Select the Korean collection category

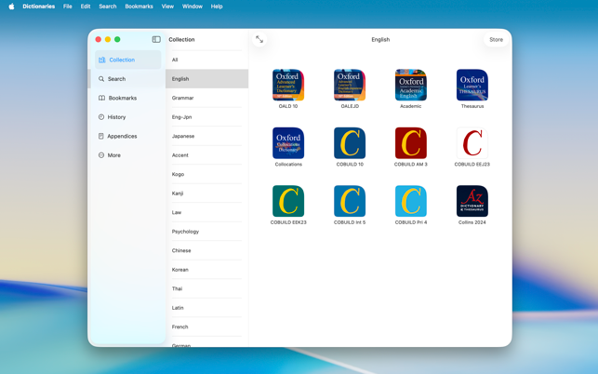pyautogui.click(x=206, y=270)
